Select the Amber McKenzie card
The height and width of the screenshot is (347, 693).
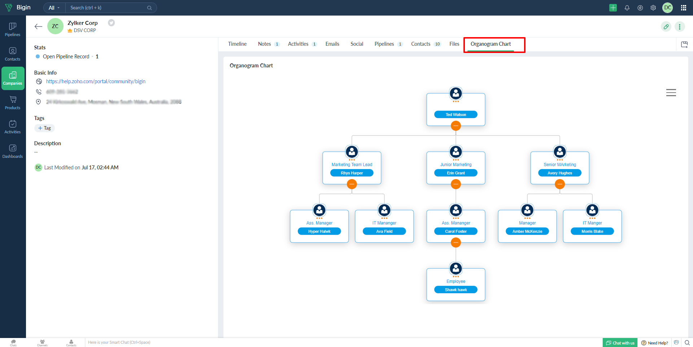[x=527, y=226]
